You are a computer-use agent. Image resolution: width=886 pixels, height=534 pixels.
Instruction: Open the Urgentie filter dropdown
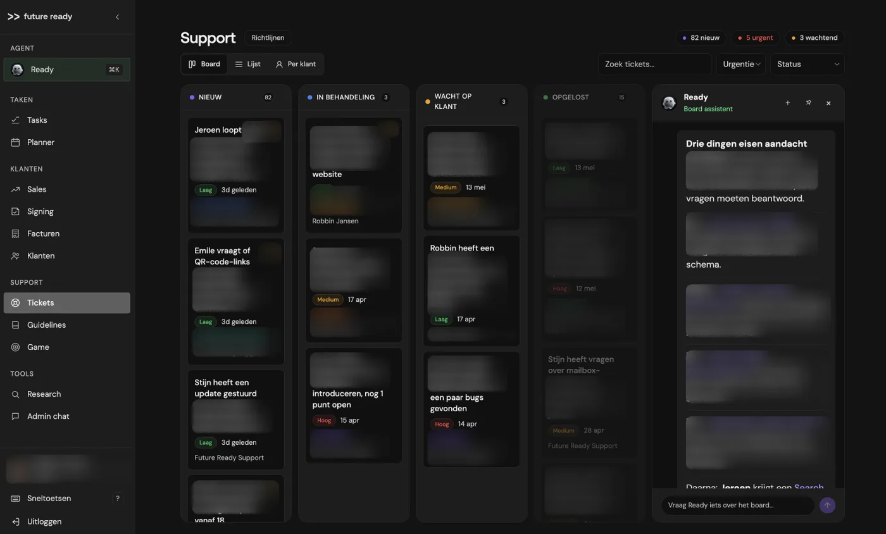pos(741,64)
